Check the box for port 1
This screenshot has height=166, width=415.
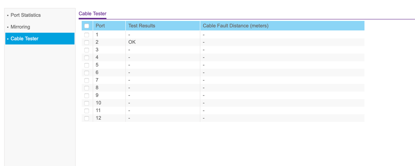(x=86, y=35)
